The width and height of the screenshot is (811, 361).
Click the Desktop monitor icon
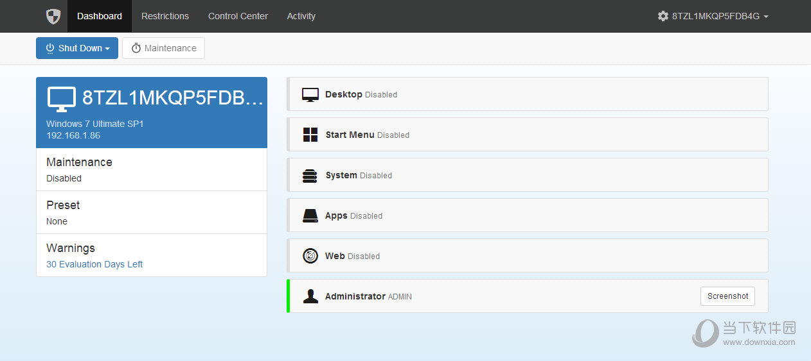(310, 94)
